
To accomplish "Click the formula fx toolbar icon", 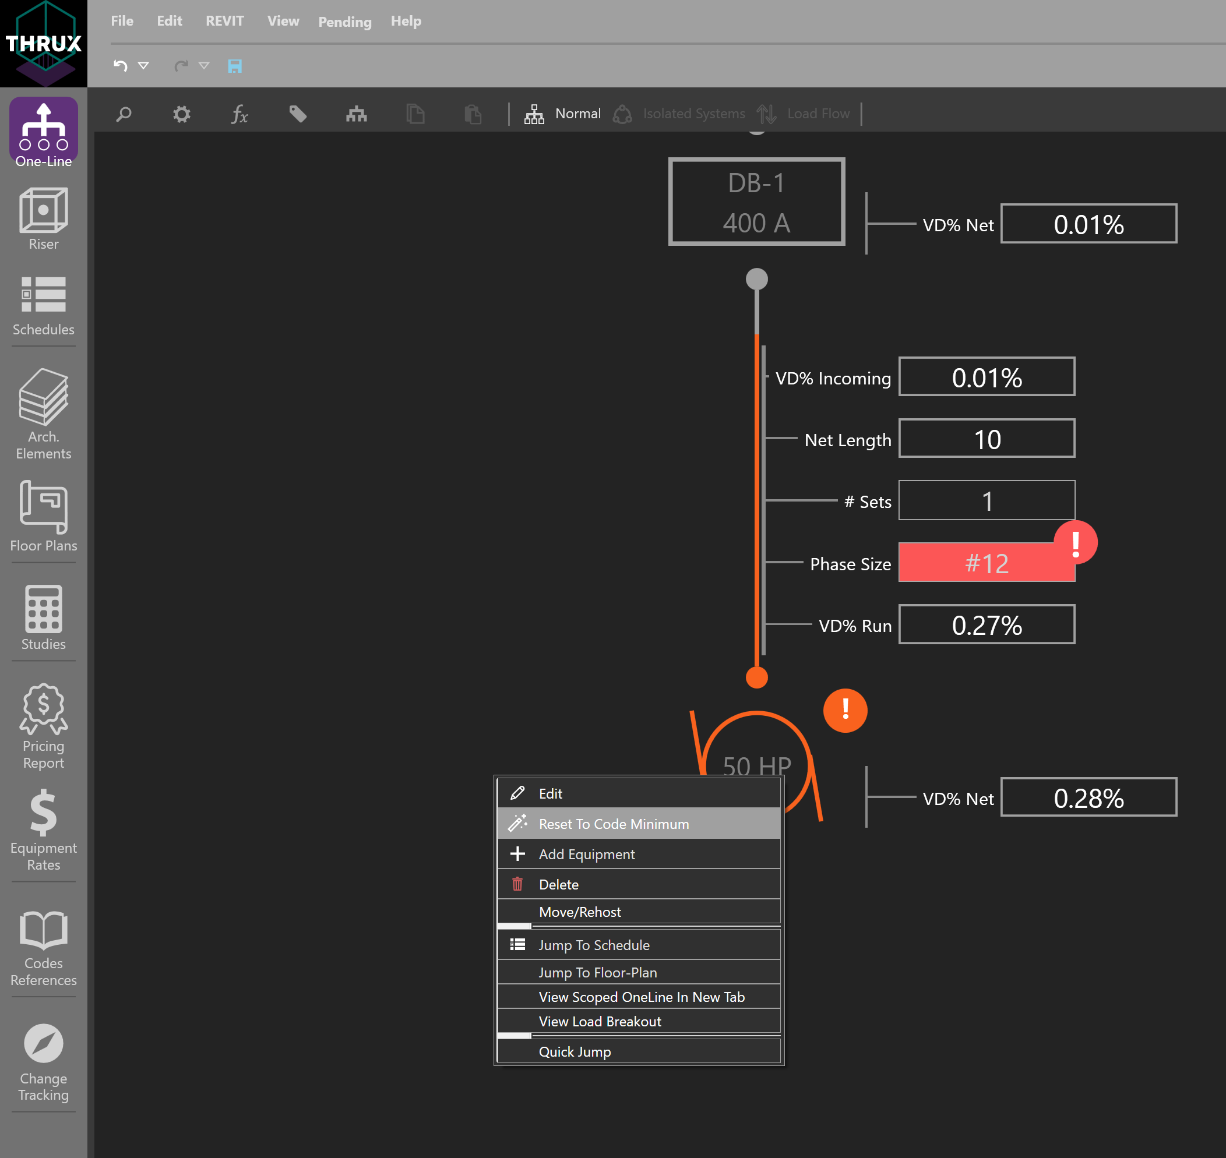I will pyautogui.click(x=239, y=114).
